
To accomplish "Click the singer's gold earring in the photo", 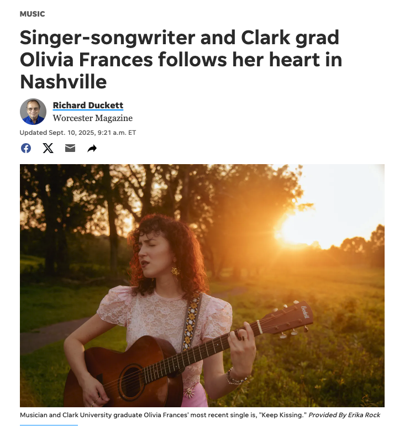I will [175, 271].
